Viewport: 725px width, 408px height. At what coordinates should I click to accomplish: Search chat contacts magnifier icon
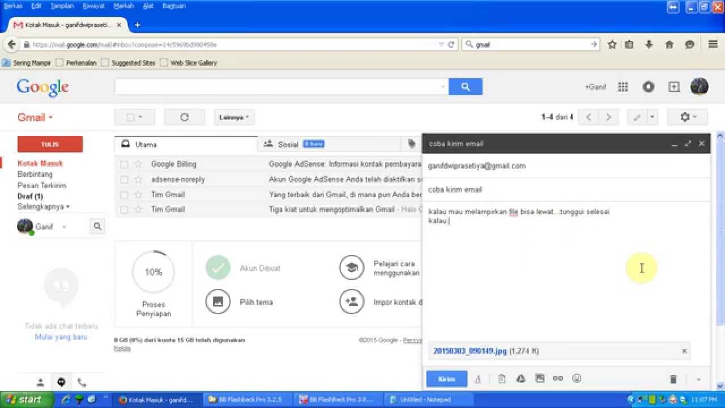click(97, 227)
